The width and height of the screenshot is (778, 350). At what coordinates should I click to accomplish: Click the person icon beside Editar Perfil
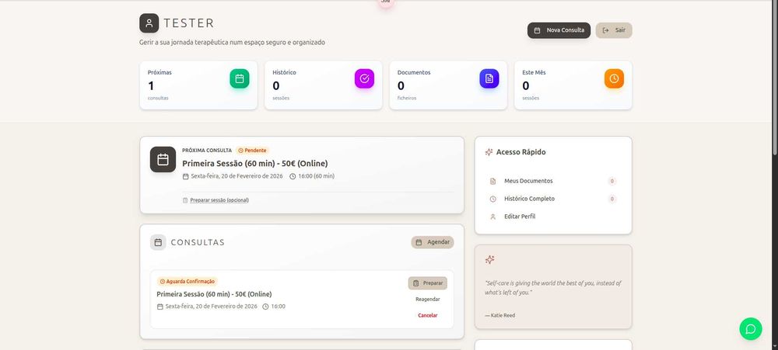pos(492,217)
